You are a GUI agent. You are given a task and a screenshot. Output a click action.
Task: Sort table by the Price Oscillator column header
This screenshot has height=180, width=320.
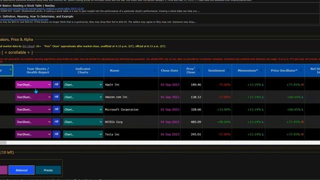[x=284, y=70]
